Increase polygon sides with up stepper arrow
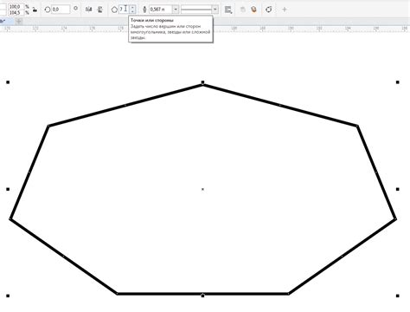This screenshot has height=312, width=410. [x=132, y=7]
